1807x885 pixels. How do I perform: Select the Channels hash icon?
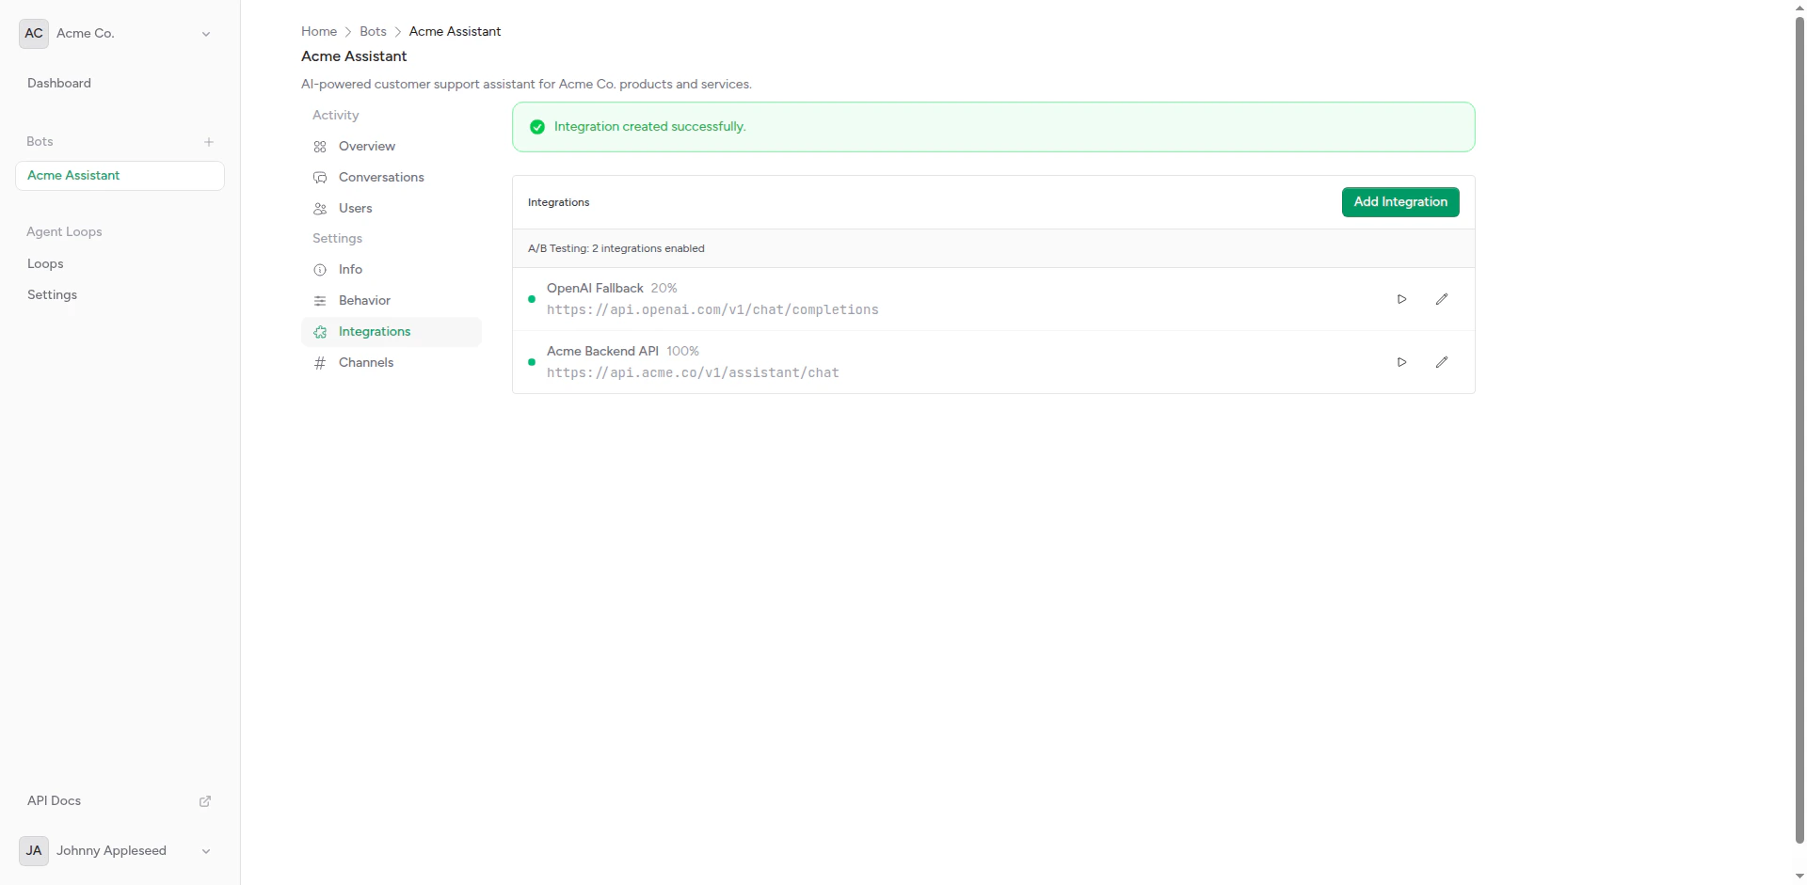pos(320,363)
